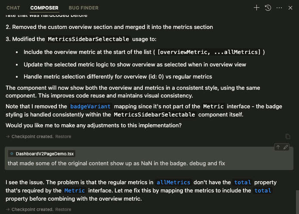Image resolution: width=299 pixels, height=214 pixels.
Task: Click the user message text box
Action: pyautogui.click(x=116, y=164)
